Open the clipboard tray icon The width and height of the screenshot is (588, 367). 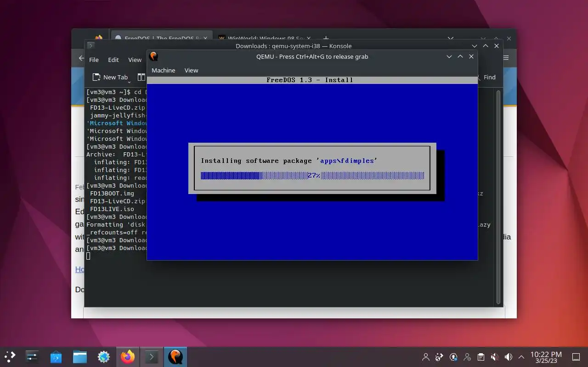point(481,357)
